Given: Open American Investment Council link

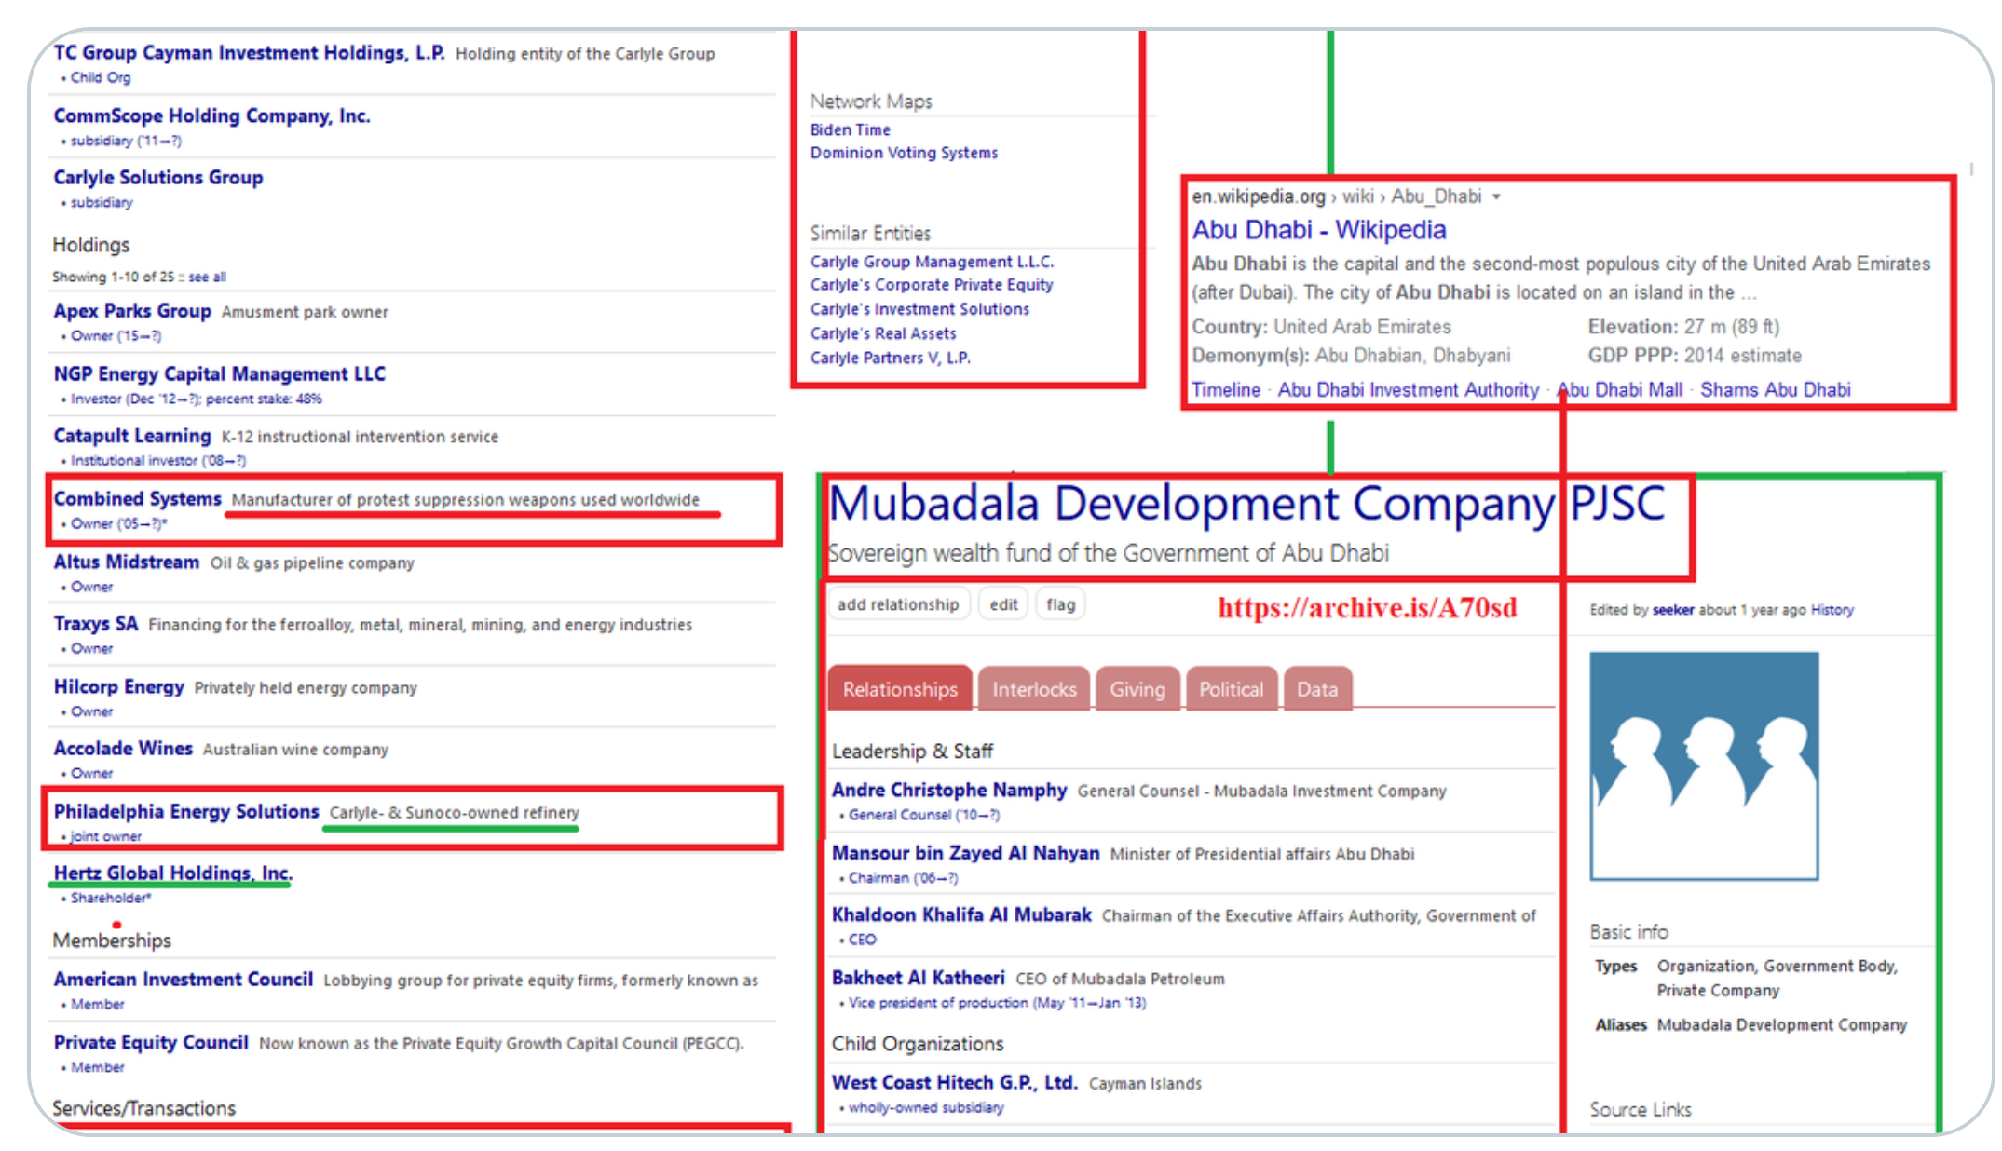Looking at the screenshot, I should point(184,980).
